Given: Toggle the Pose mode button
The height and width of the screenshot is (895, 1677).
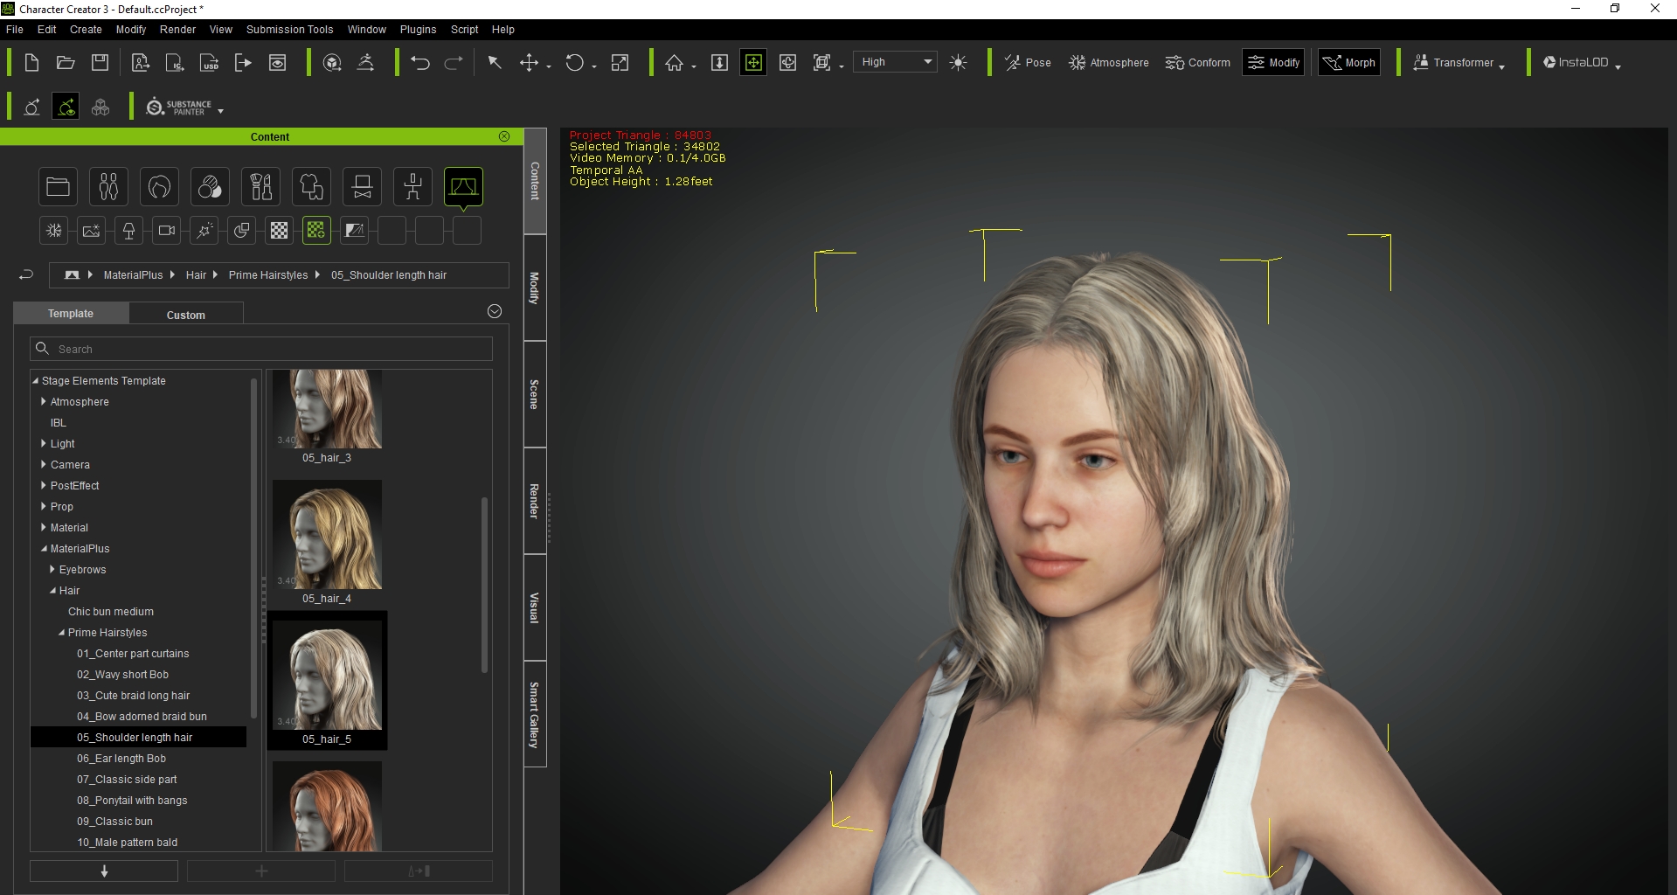Looking at the screenshot, I should pyautogui.click(x=1028, y=62).
